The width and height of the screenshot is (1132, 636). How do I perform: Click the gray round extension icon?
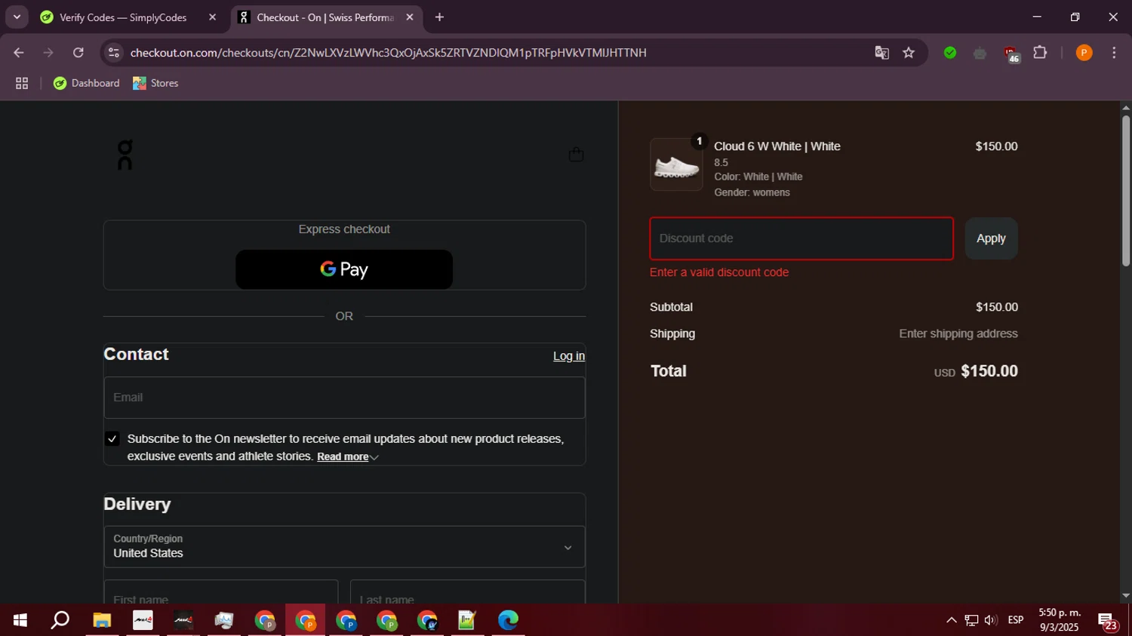coord(980,53)
